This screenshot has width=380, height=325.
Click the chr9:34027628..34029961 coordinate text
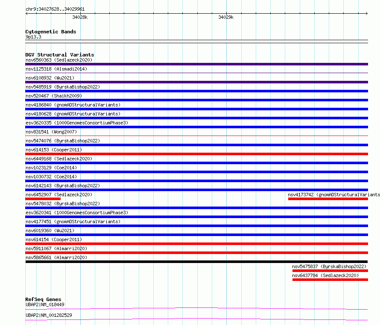pos(55,9)
